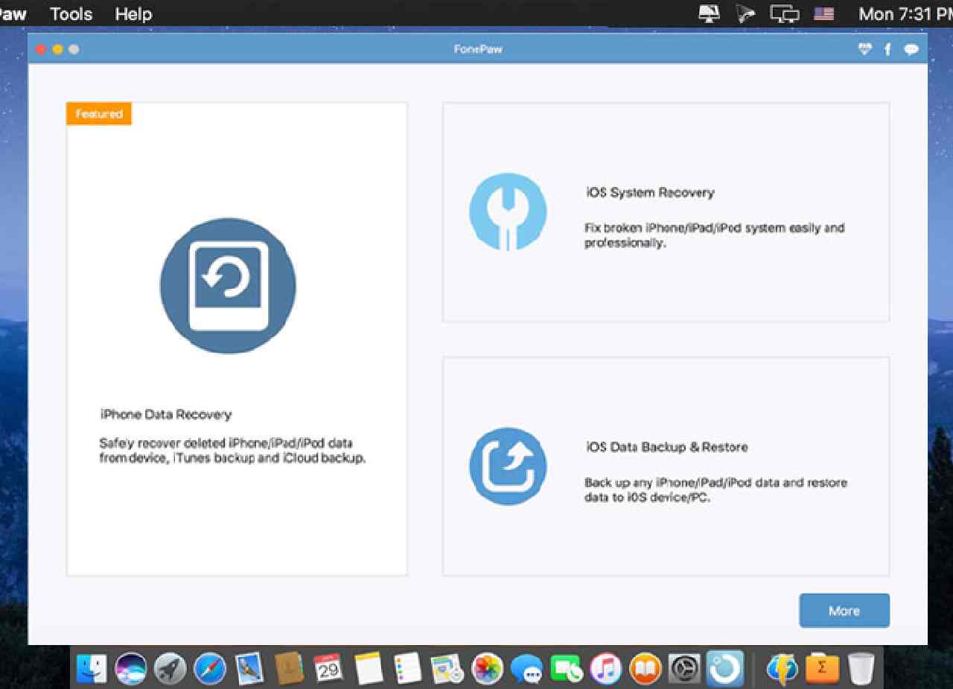
Task: Open Photos pinwheel icon in Dock
Action: point(488,668)
